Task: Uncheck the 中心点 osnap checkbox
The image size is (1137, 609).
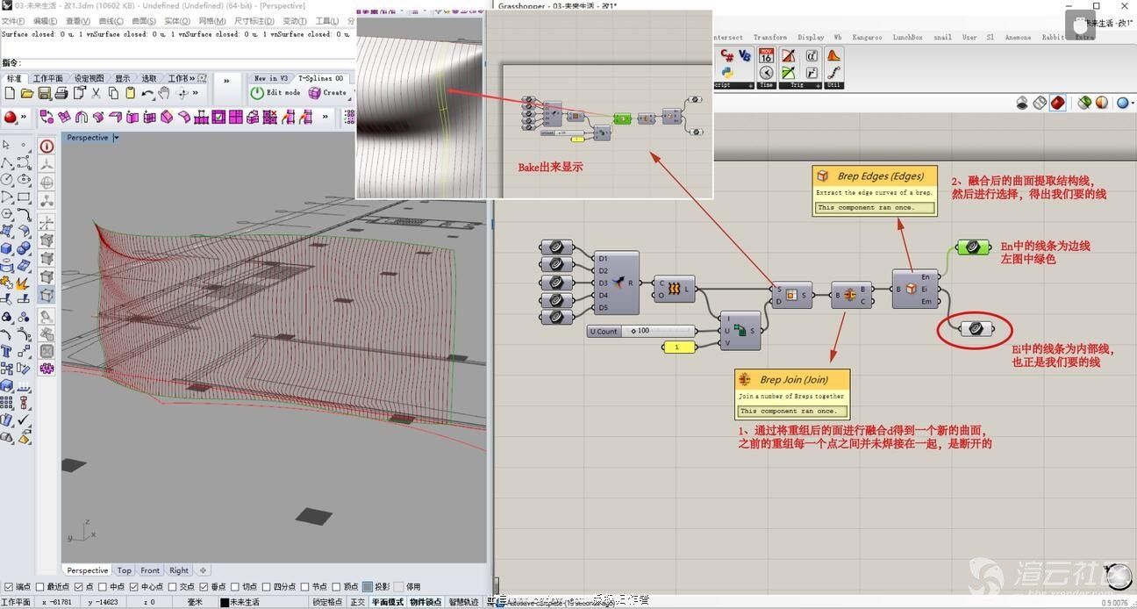Action: click(133, 587)
